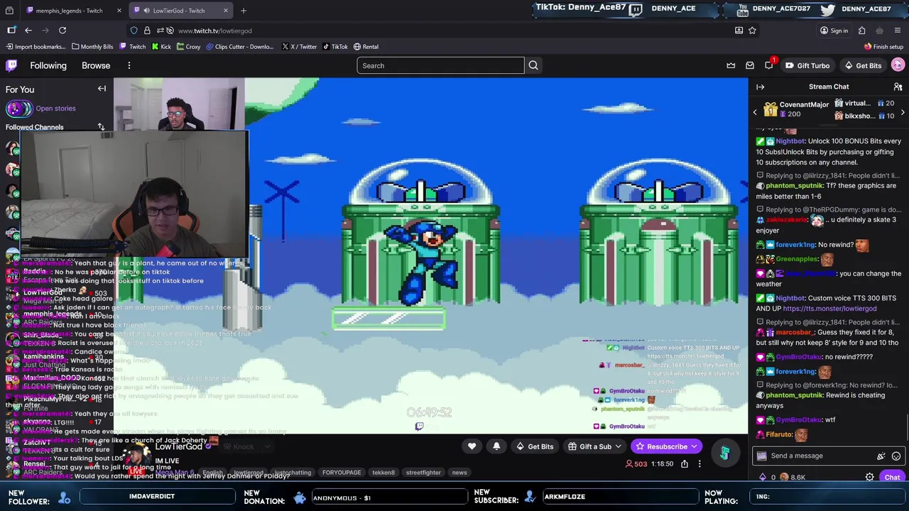The width and height of the screenshot is (909, 511).
Task: Open the Browse page
Action: (96, 65)
